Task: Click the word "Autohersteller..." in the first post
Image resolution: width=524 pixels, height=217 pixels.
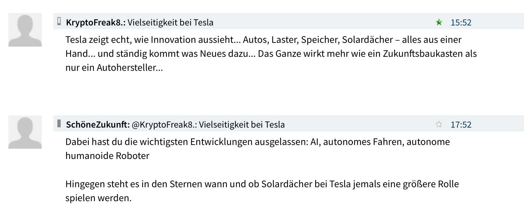Action: point(130,68)
